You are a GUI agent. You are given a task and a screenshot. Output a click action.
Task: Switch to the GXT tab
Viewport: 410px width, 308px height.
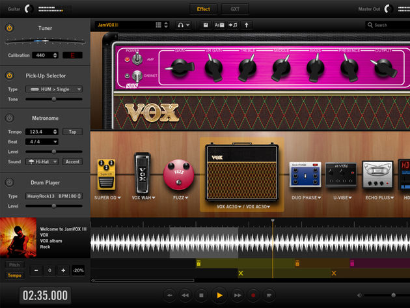click(235, 9)
